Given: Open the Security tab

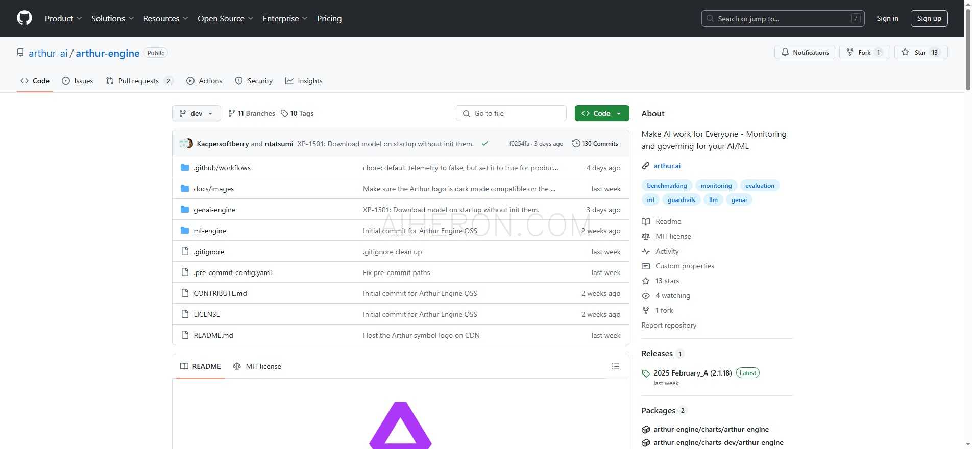Looking at the screenshot, I should (x=254, y=81).
